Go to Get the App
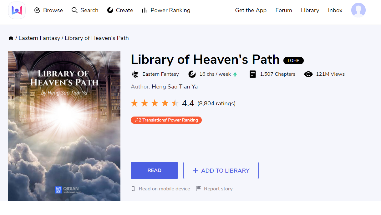The image size is (381, 215). click(x=251, y=10)
